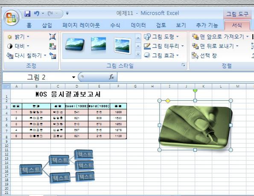The image size is (254, 196).
Task: Click the fx insert function icon
Action: pos(111,77)
